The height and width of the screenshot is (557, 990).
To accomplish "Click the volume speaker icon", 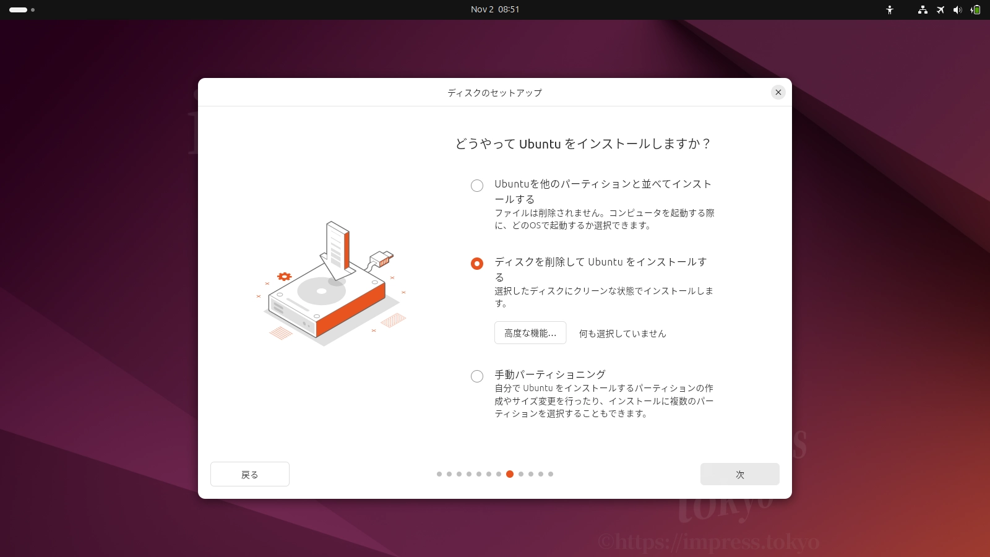I will [958, 10].
